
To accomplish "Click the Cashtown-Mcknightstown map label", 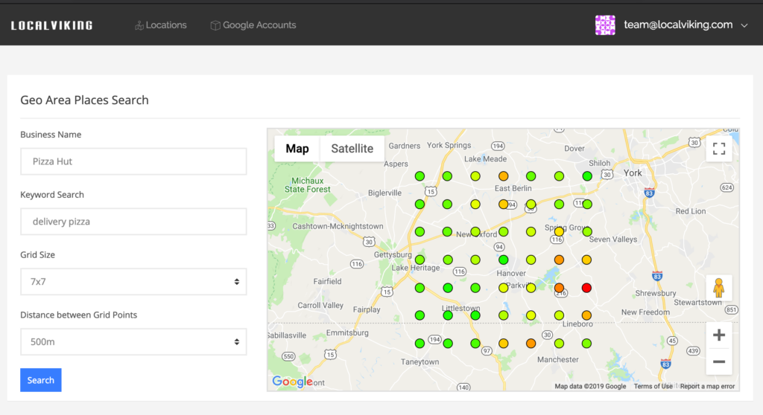I will point(338,226).
